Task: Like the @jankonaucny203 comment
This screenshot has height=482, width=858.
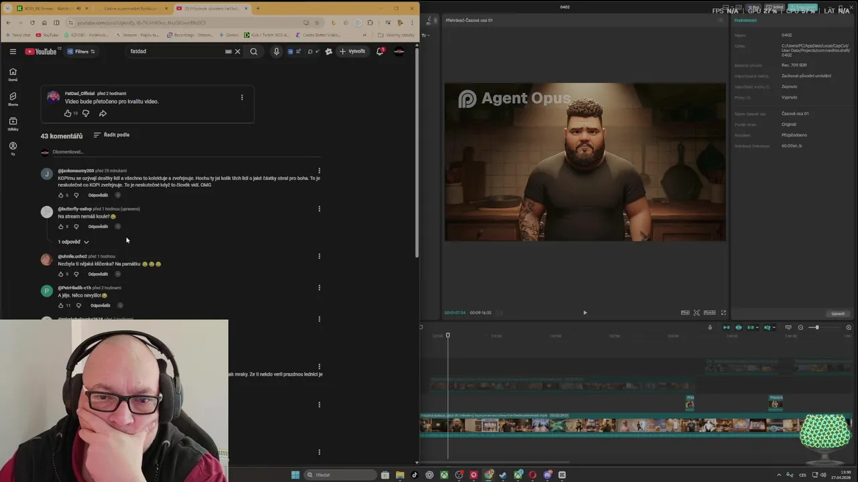Action: (x=60, y=195)
